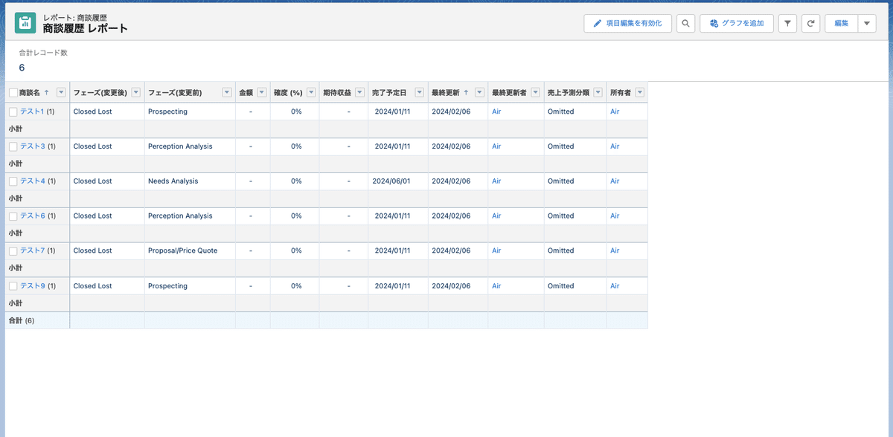Select the Proposal/Price Quote cell
The width and height of the screenshot is (893, 437).
(190, 251)
